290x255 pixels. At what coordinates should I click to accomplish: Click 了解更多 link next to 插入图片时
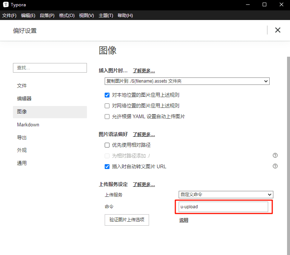[x=144, y=70]
